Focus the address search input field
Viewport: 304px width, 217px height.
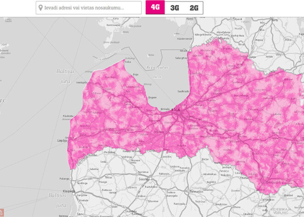click(x=92, y=8)
